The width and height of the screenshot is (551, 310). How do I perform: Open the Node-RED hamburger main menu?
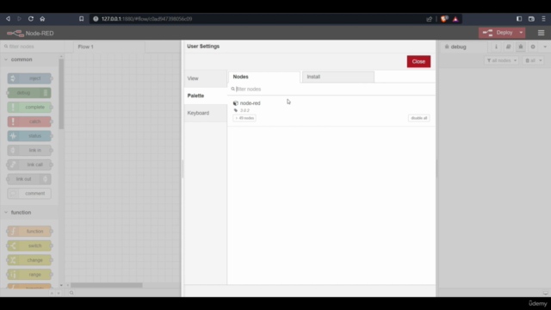click(541, 33)
